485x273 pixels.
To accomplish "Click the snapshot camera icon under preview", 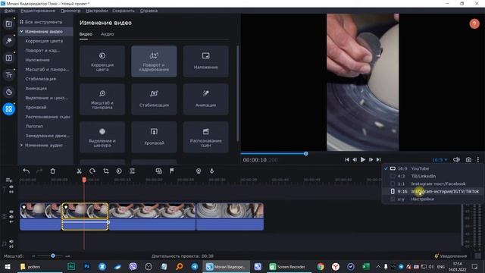I will 468,160.
